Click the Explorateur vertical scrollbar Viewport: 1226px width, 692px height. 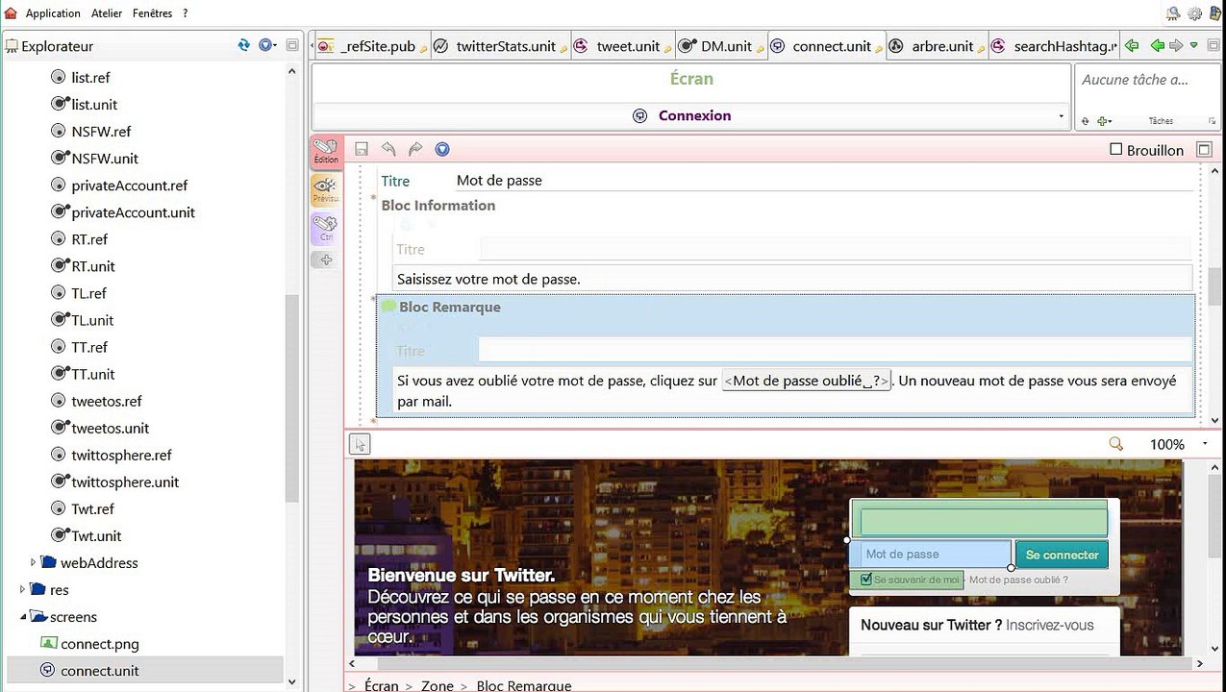click(x=292, y=399)
